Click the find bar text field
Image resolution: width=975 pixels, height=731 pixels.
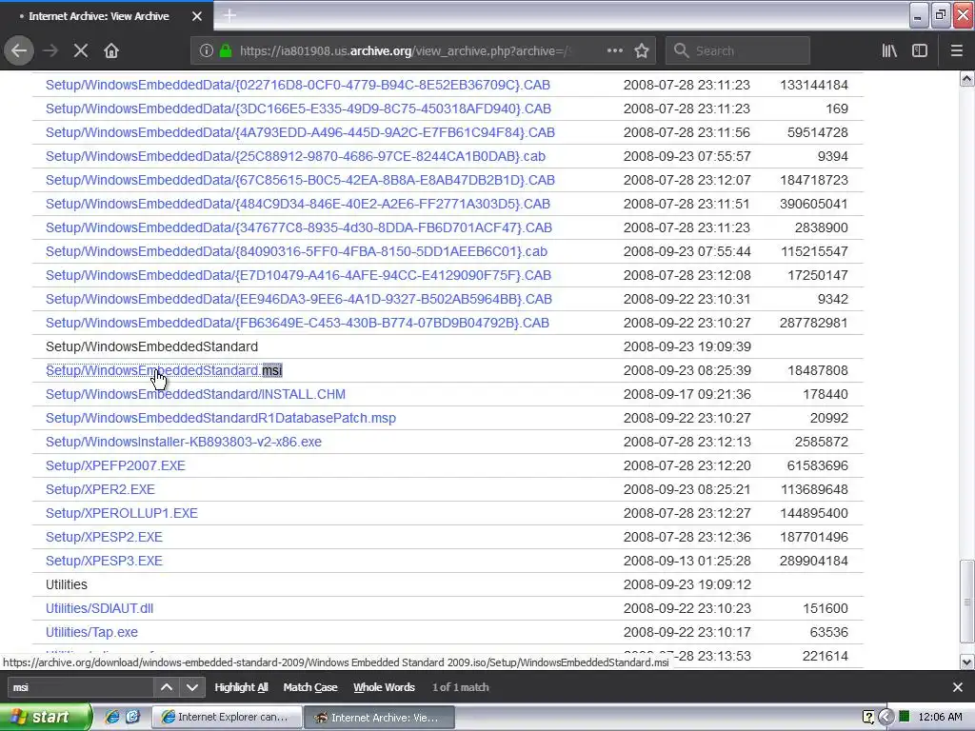coord(80,687)
